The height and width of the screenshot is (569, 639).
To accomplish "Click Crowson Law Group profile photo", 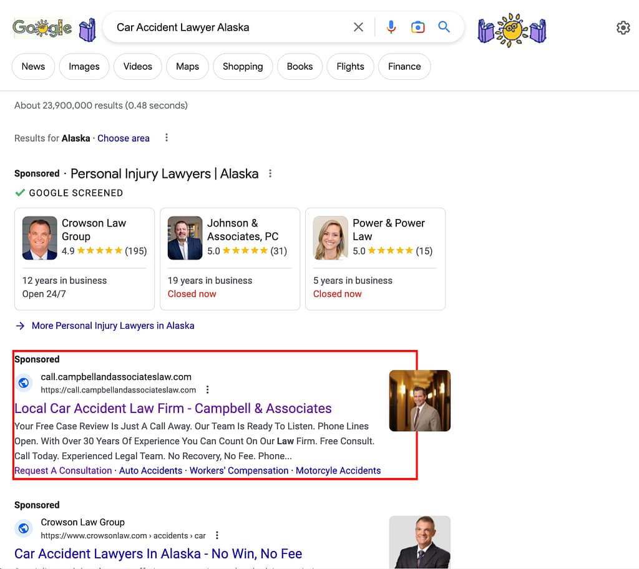I will 39,238.
